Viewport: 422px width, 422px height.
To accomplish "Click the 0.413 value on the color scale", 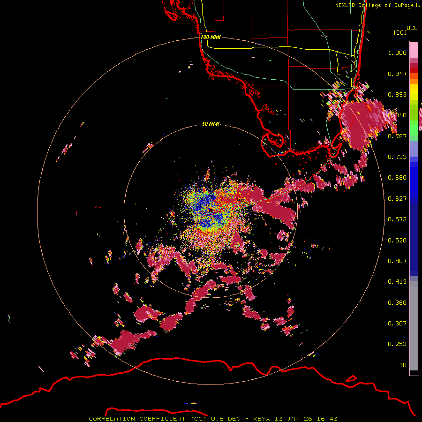I will tap(397, 282).
